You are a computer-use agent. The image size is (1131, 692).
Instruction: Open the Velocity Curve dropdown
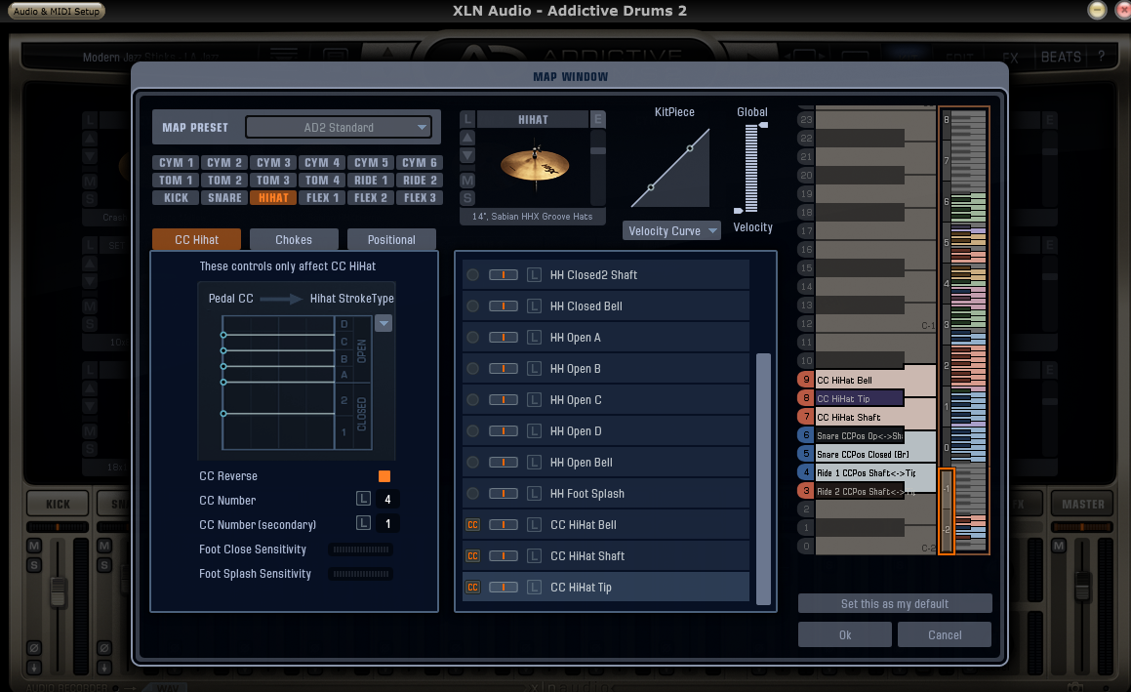coord(670,231)
